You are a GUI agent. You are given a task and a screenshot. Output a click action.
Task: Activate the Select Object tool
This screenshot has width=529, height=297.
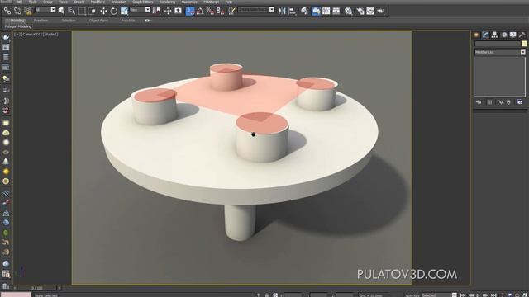61,11
